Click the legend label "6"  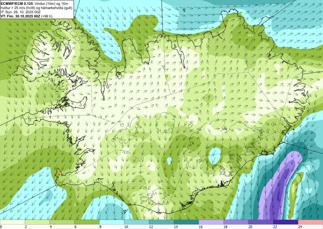pos(75,227)
